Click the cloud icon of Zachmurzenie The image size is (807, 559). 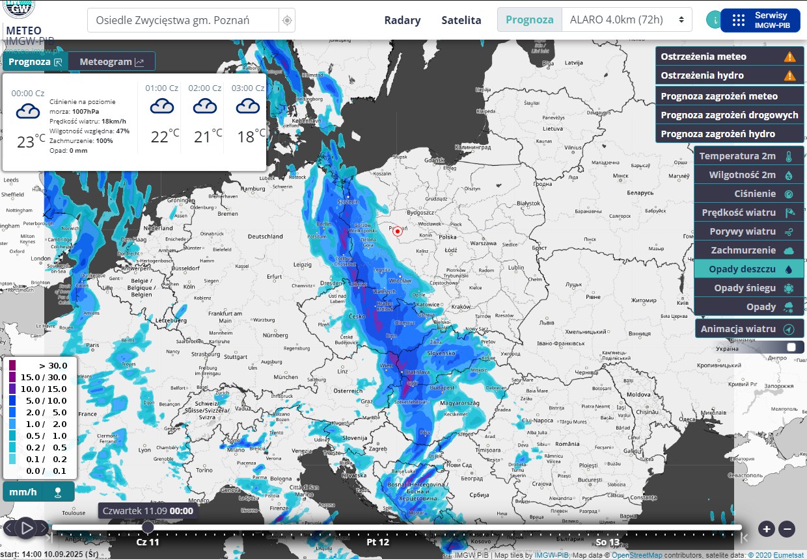click(789, 250)
